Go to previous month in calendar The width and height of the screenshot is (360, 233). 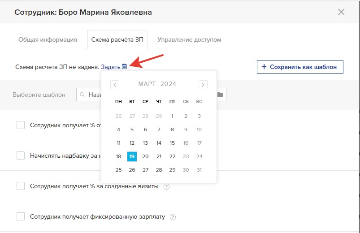tap(115, 85)
